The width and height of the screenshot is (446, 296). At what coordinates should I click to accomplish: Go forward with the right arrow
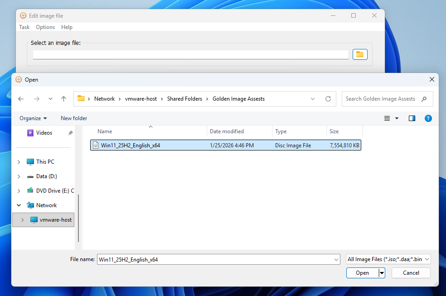click(x=37, y=99)
